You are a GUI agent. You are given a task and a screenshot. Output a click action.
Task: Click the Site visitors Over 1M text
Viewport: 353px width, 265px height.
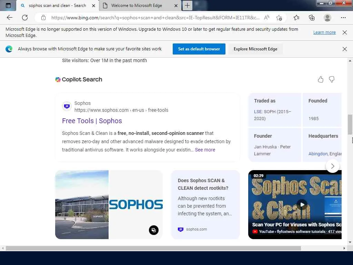tap(104, 60)
